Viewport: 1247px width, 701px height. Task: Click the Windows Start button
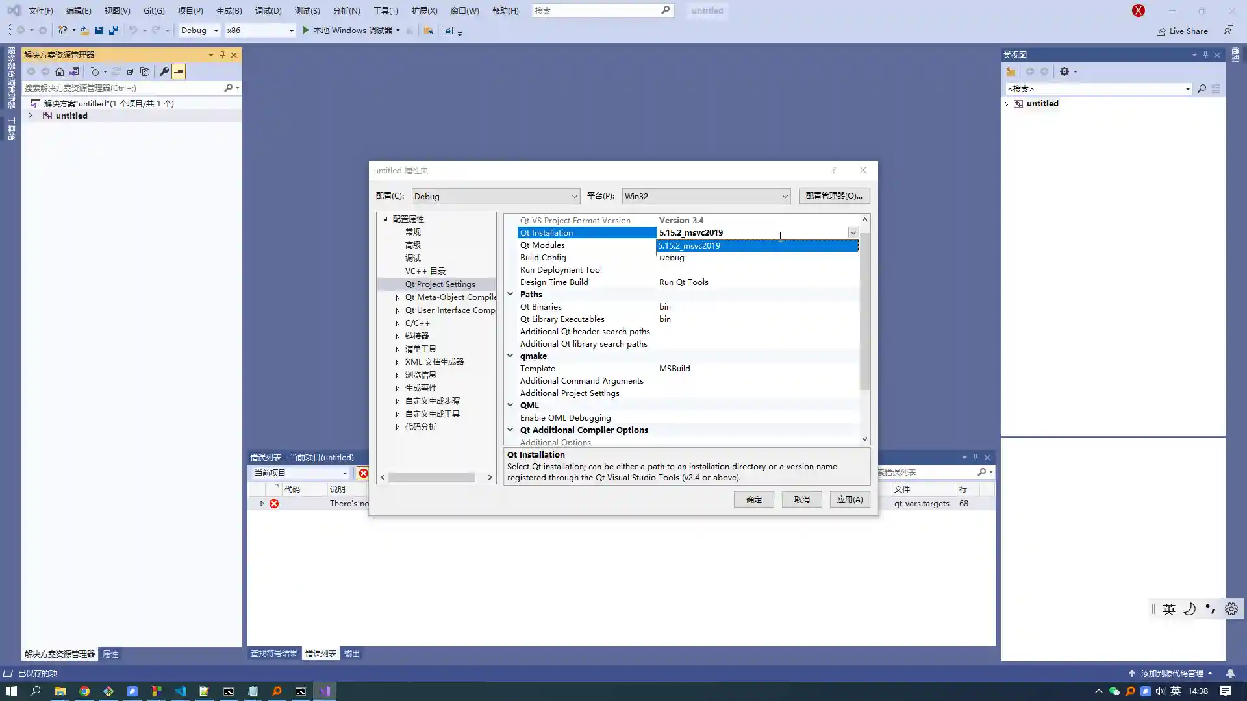click(12, 691)
